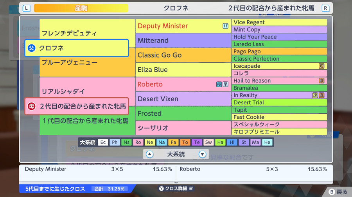The image size is (352, 197).
Task: Click the Frosted pedigree cell
Action: [x=183, y=113]
